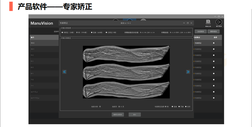Tick the 选择 checkbox in row cs-1-2_y

(x=214, y=92)
